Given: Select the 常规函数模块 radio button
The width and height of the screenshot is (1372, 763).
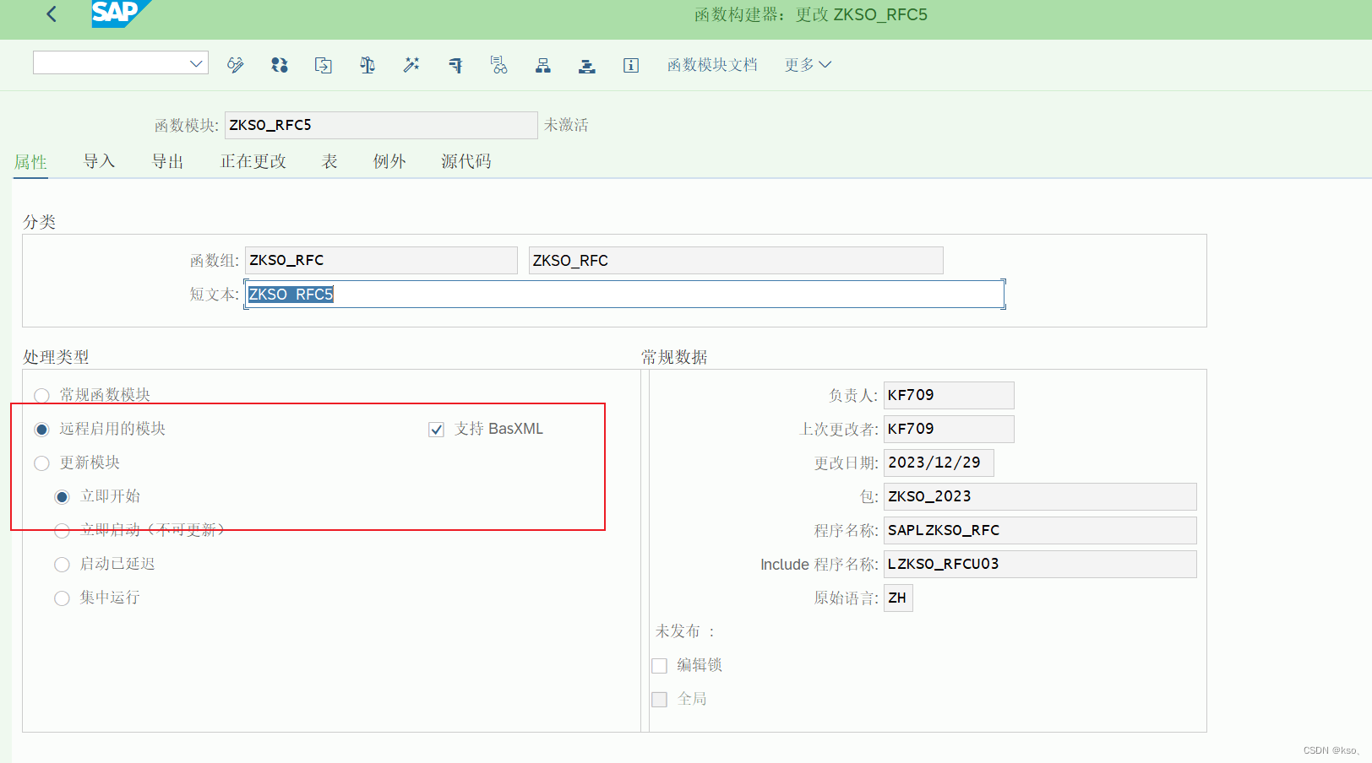Looking at the screenshot, I should pos(41,395).
